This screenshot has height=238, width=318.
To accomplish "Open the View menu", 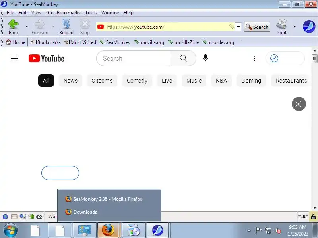I will (36, 13).
